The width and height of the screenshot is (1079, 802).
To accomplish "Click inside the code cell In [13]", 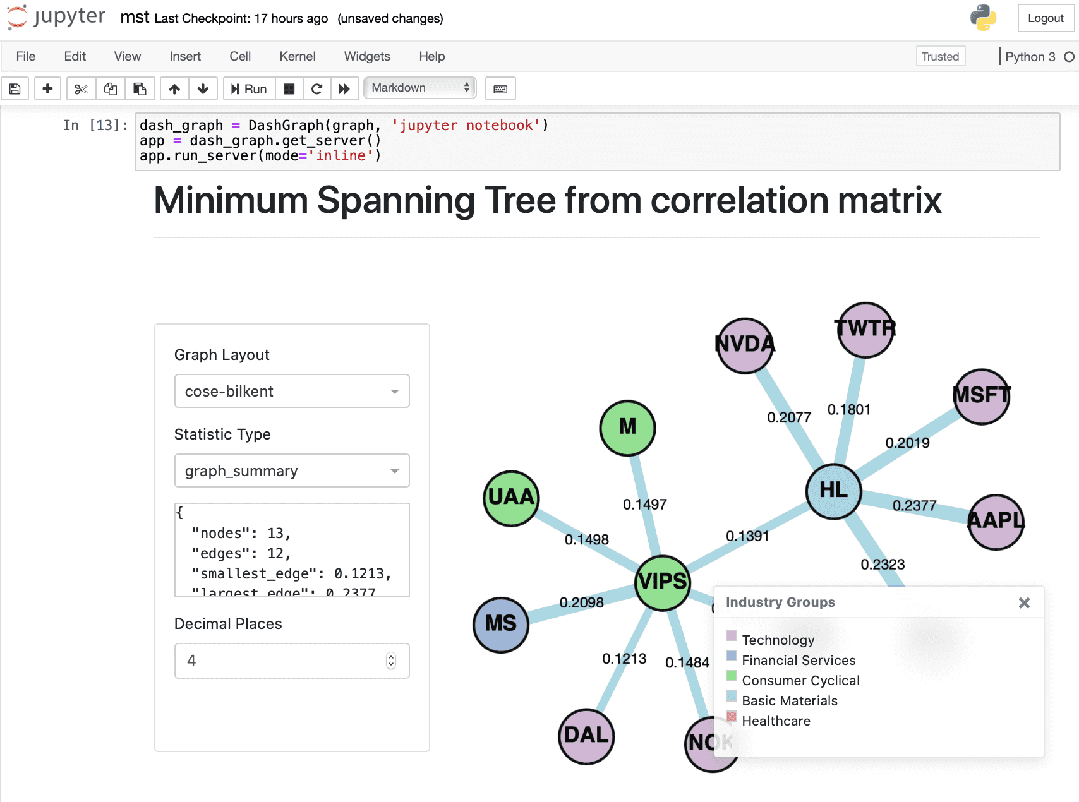I will click(x=597, y=141).
